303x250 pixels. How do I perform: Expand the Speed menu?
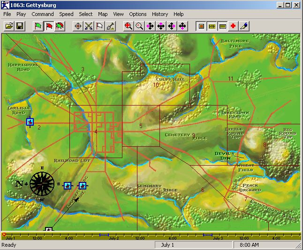click(x=66, y=14)
